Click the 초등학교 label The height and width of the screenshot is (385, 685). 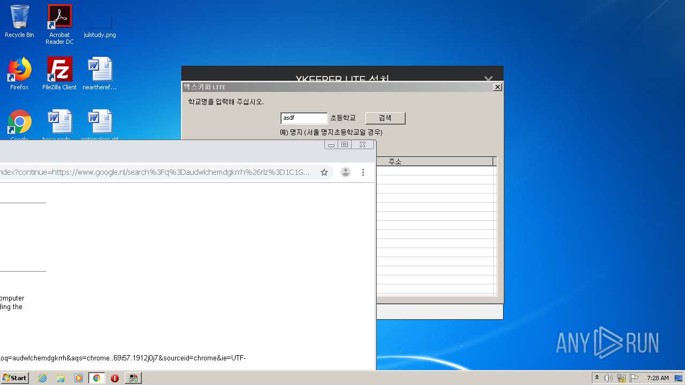coord(343,118)
